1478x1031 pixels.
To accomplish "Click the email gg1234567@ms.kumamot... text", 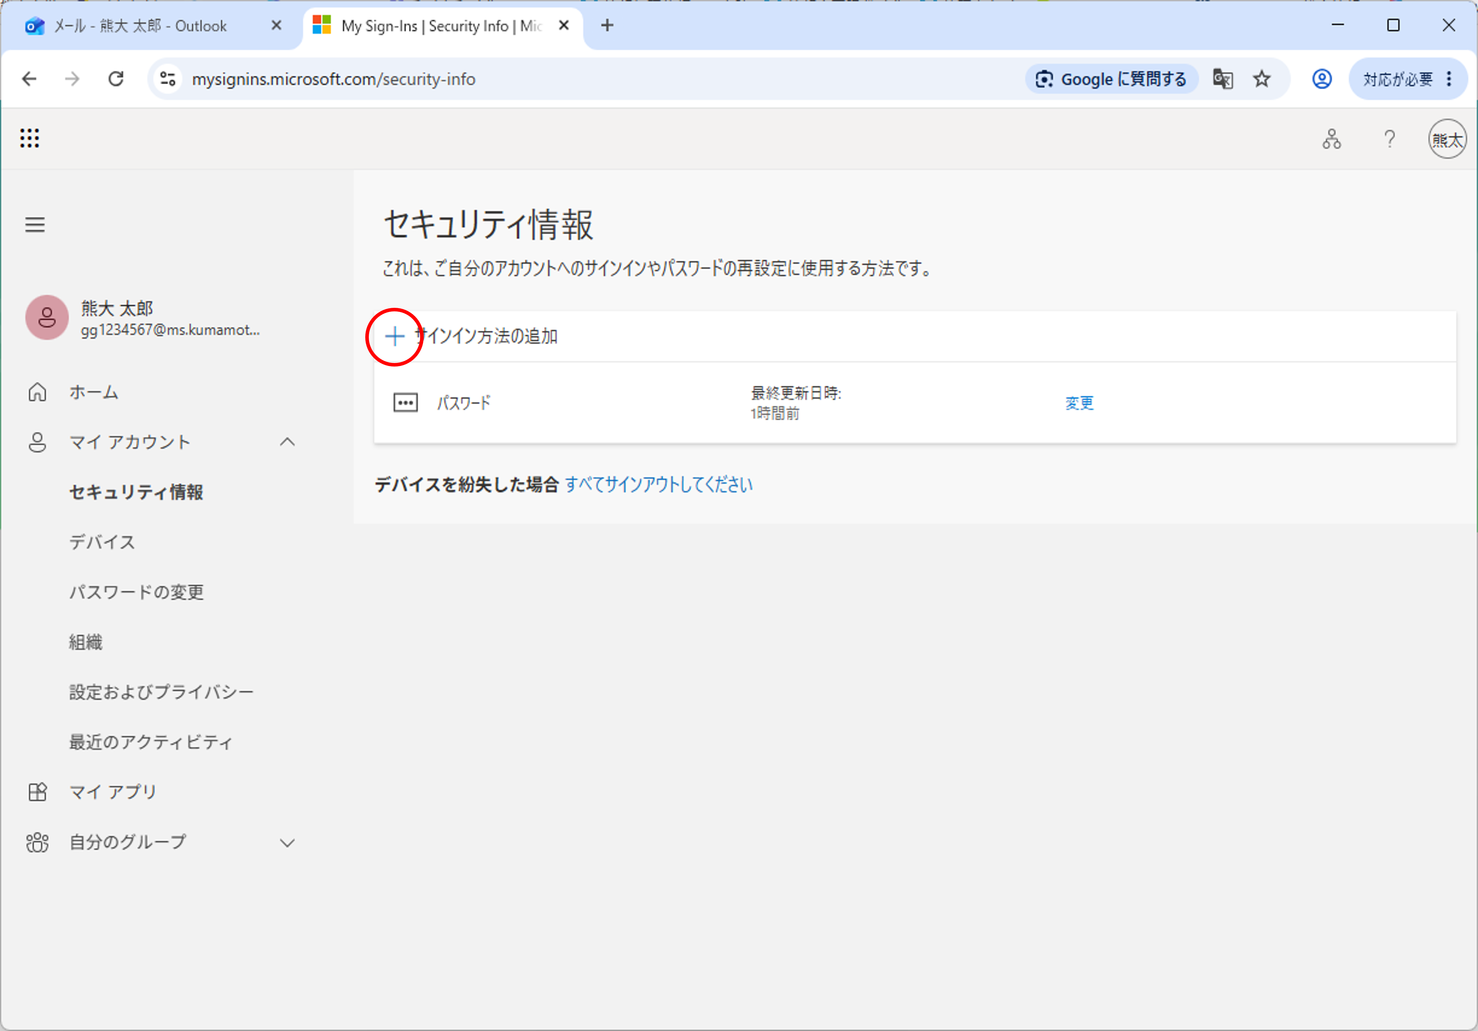I will pyautogui.click(x=171, y=330).
